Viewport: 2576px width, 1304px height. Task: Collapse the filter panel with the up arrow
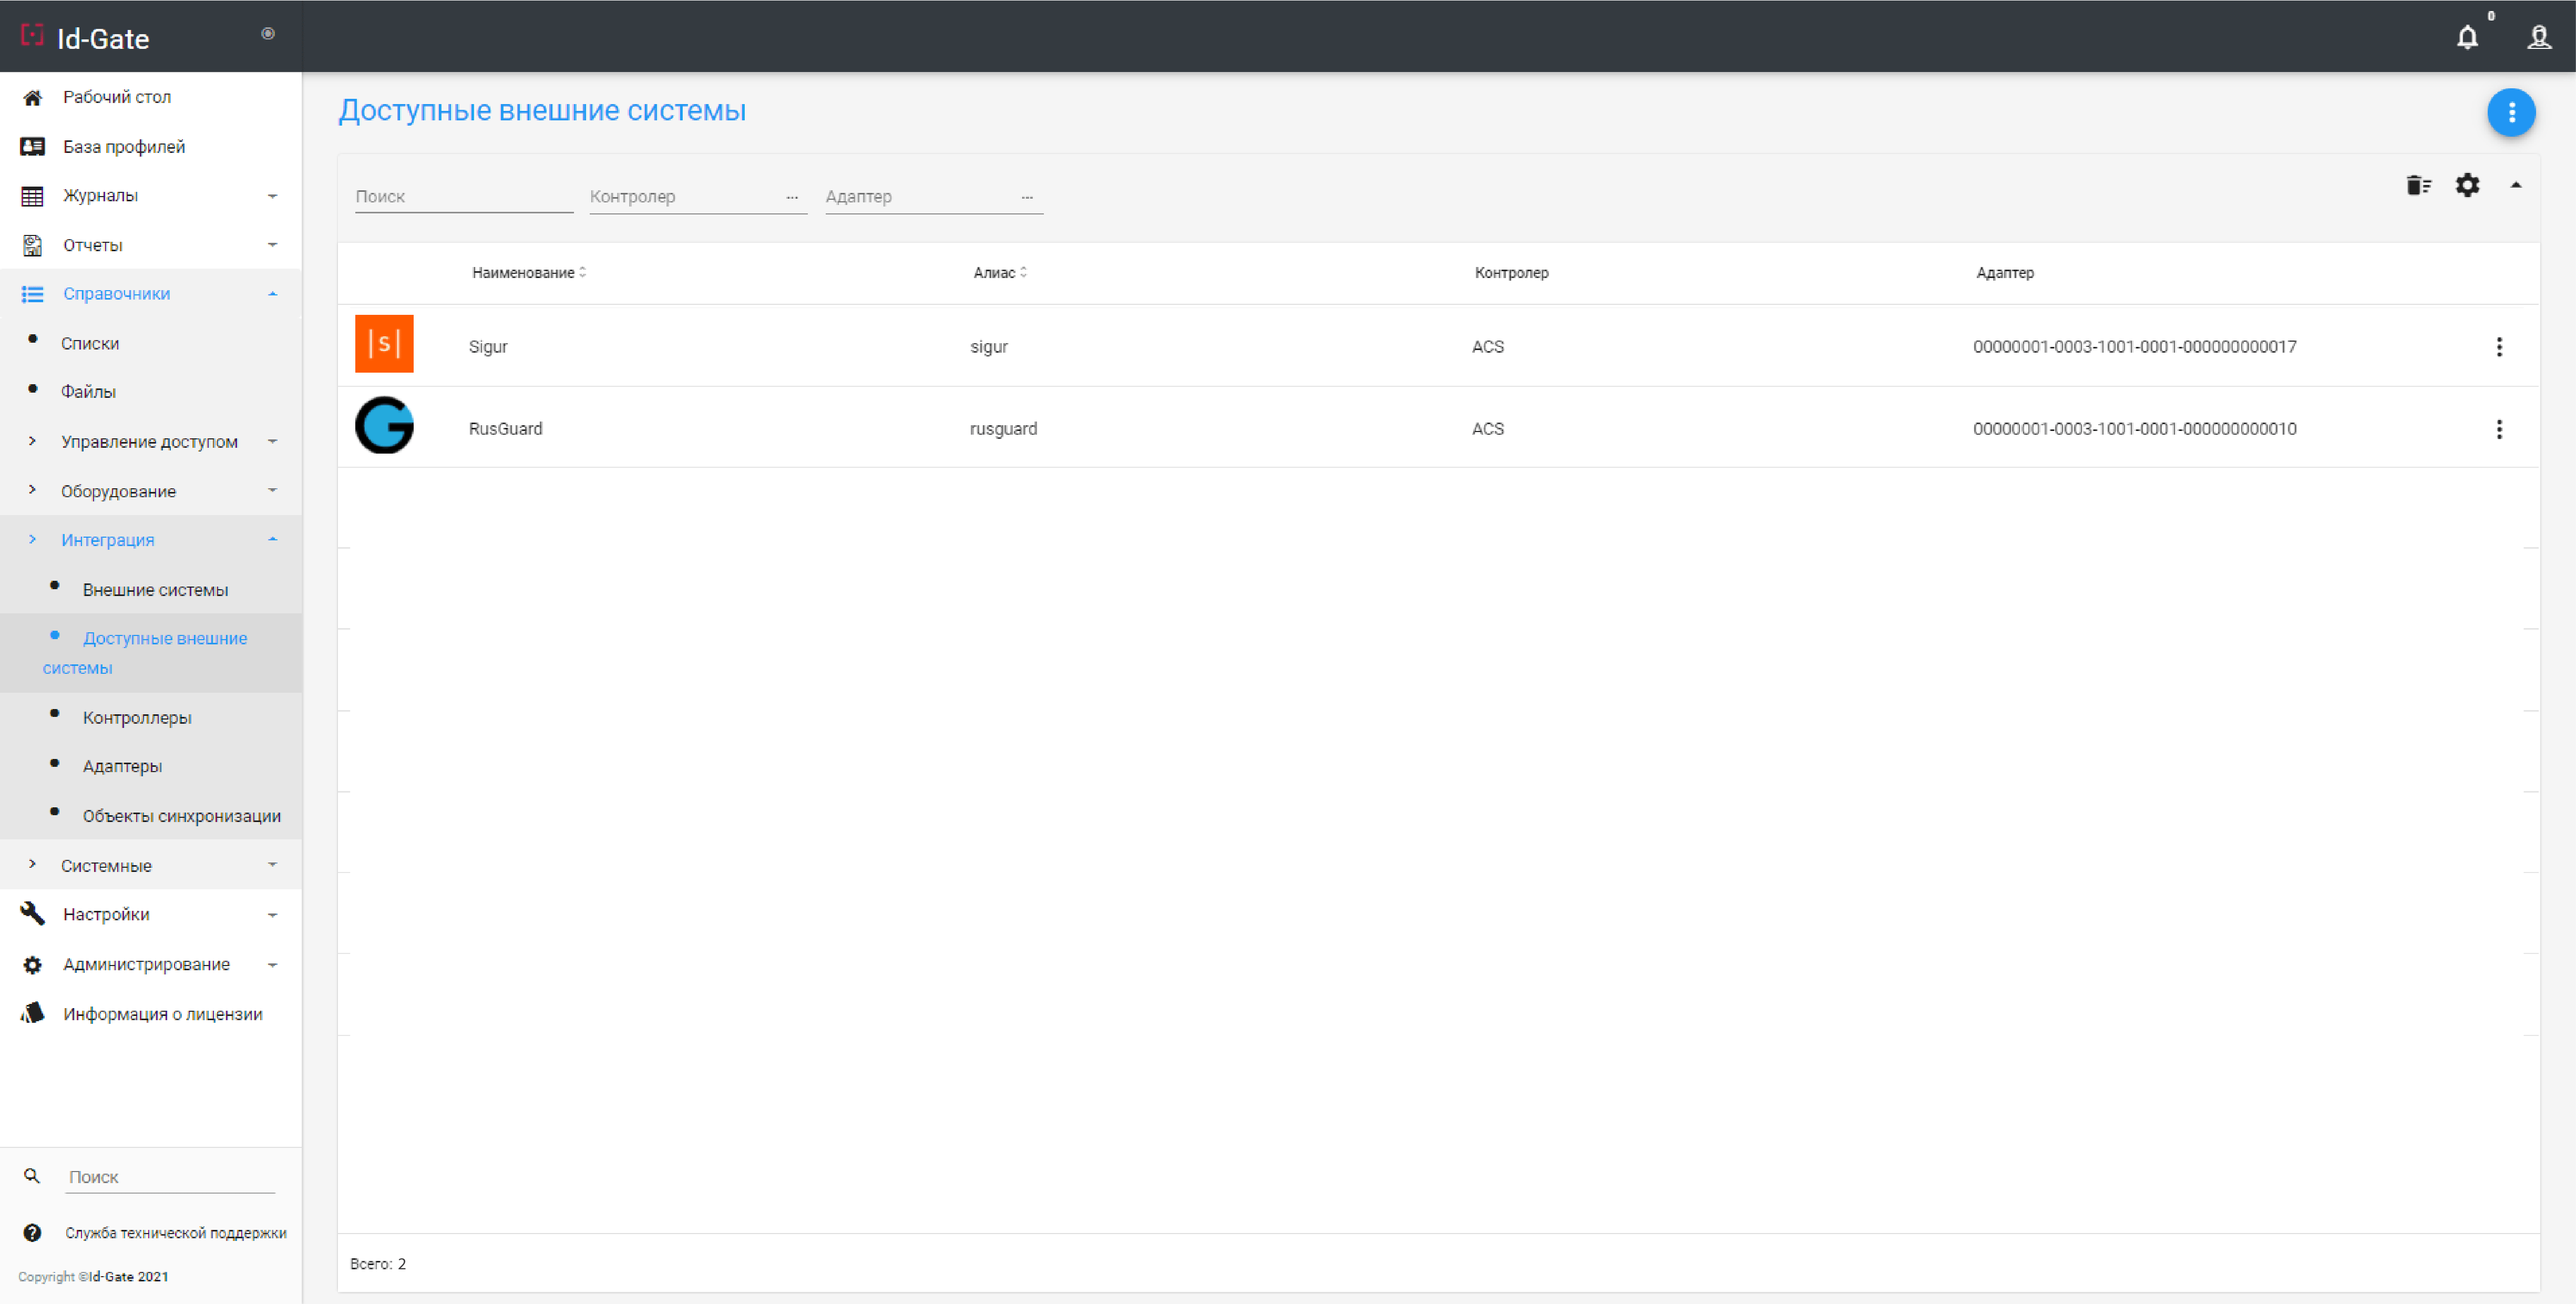click(2516, 185)
